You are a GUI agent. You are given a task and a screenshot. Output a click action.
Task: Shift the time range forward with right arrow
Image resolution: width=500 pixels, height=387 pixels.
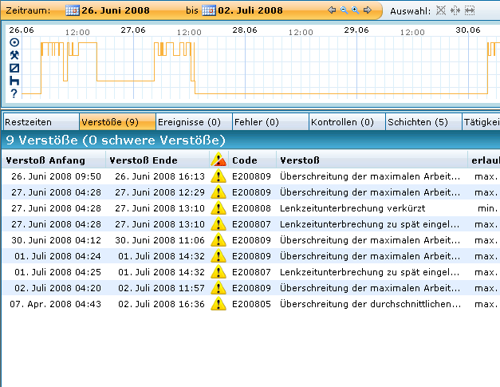tap(367, 10)
